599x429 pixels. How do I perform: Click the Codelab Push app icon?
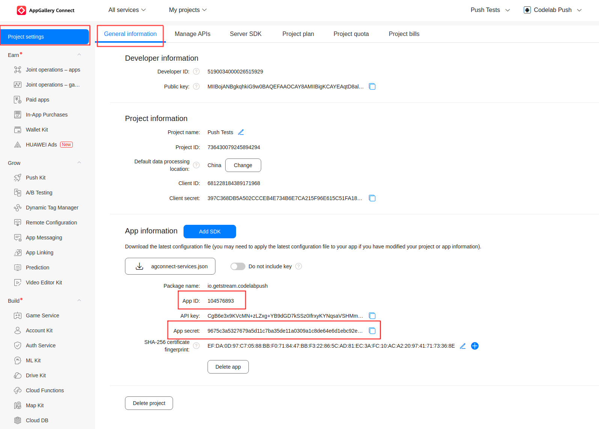(x=527, y=10)
